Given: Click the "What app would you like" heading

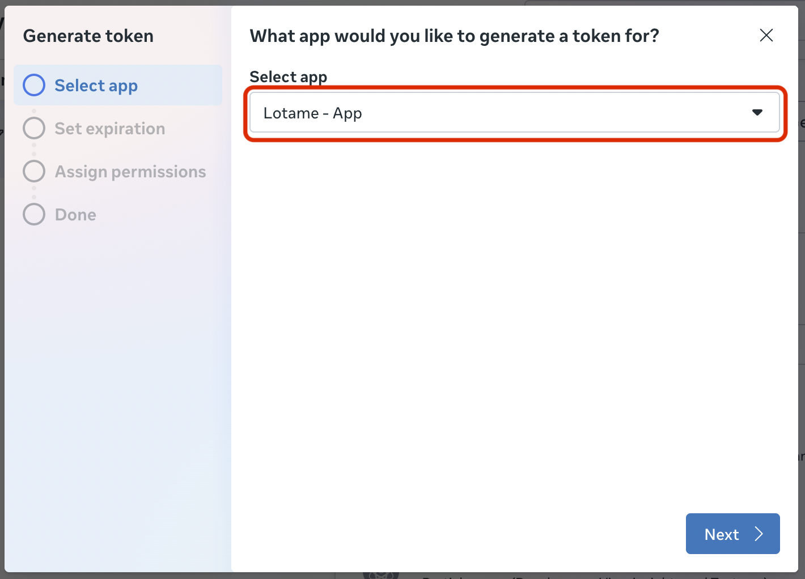Looking at the screenshot, I should pyautogui.click(x=454, y=36).
